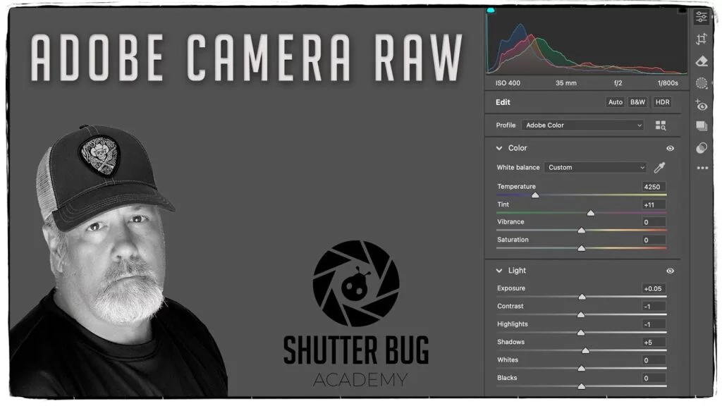Toggle visibility of the Light section
This screenshot has width=722, height=406.
tap(670, 270)
